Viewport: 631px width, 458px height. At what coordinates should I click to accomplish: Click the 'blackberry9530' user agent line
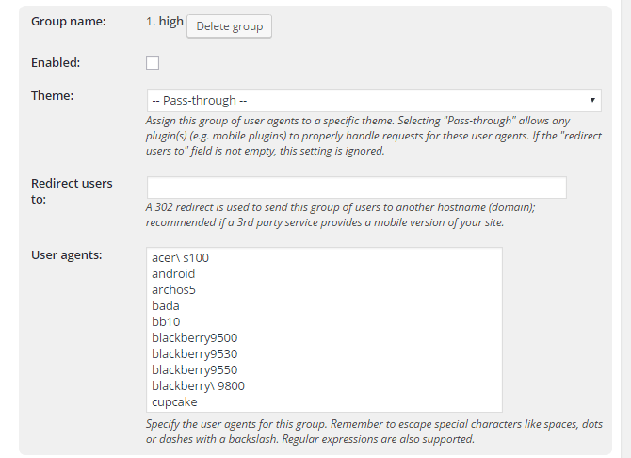pyautogui.click(x=194, y=354)
